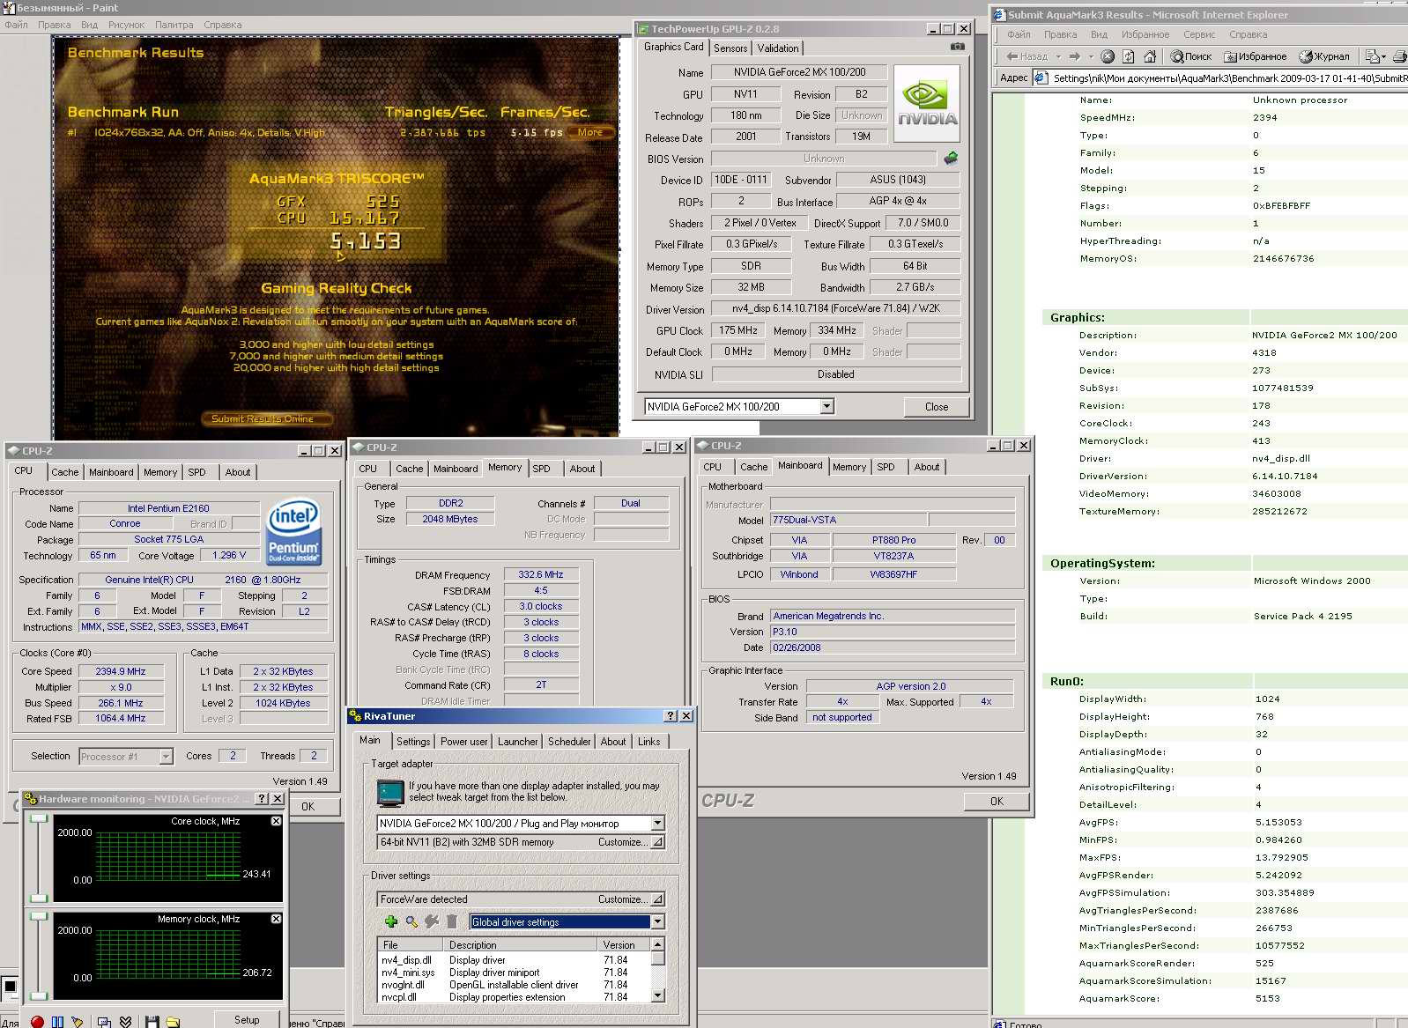Click the Поиск search button in Internet Explorer
The height and width of the screenshot is (1028, 1408).
click(x=1191, y=56)
